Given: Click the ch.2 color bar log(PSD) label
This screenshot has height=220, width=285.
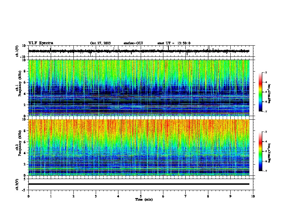Looking at the screenshot, I should tap(270, 153).
